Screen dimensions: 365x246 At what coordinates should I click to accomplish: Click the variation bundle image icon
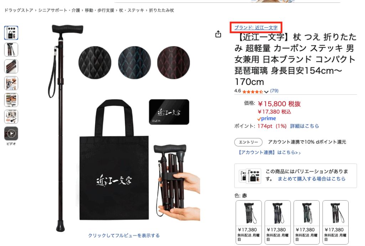pos(250,176)
